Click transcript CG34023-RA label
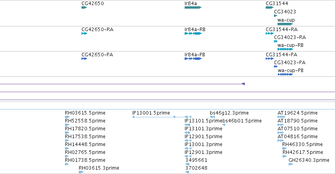The width and height of the screenshot is (335, 174). tap(290, 37)
